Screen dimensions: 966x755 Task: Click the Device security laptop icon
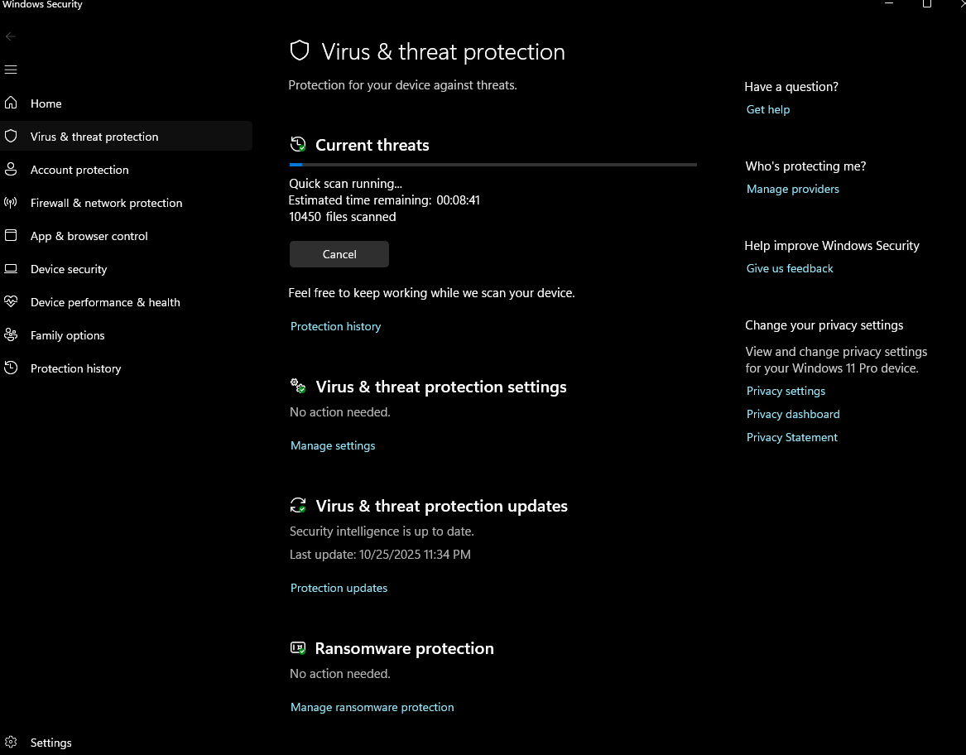coord(11,269)
